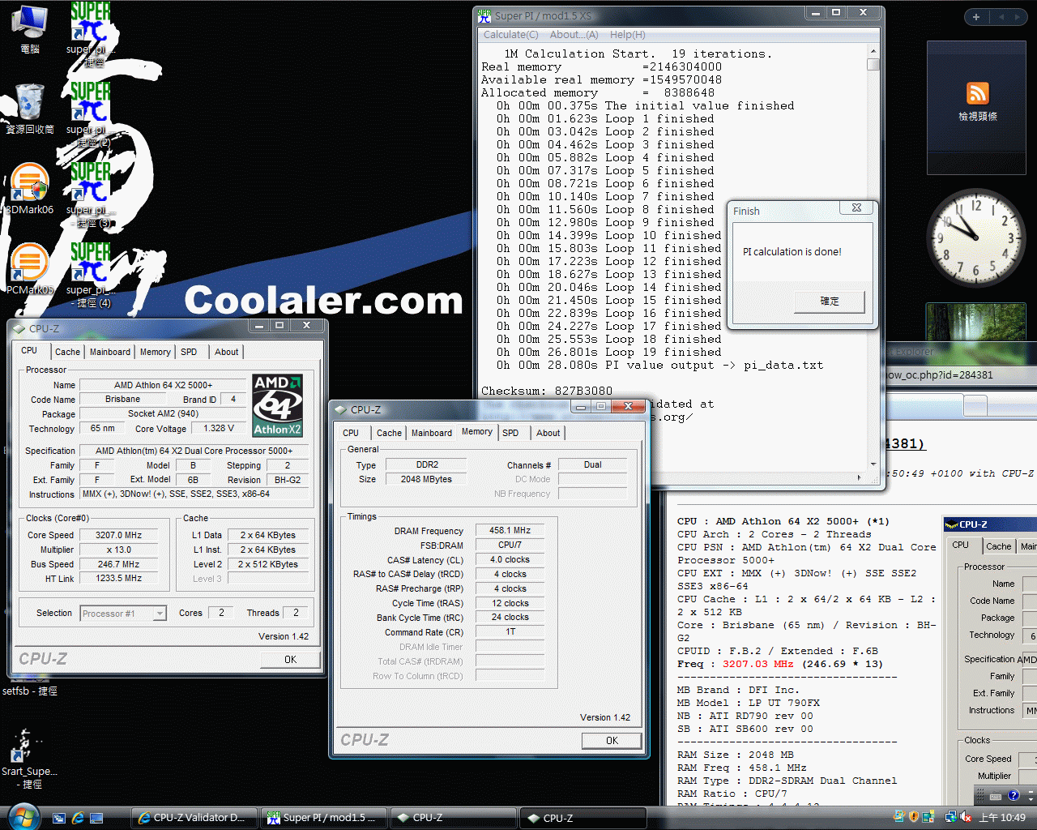
Task: Activate the first CPU-Z taskbar button
Action: coord(454,818)
